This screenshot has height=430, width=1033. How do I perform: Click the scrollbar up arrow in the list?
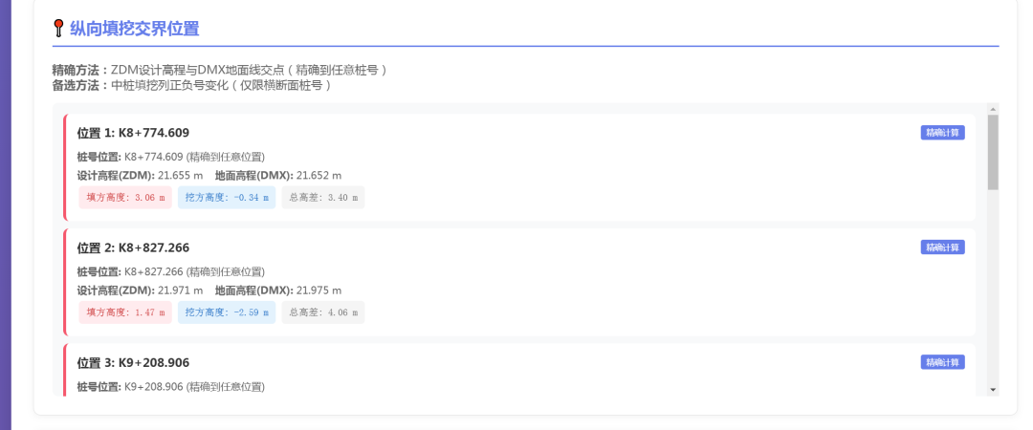pos(993,109)
